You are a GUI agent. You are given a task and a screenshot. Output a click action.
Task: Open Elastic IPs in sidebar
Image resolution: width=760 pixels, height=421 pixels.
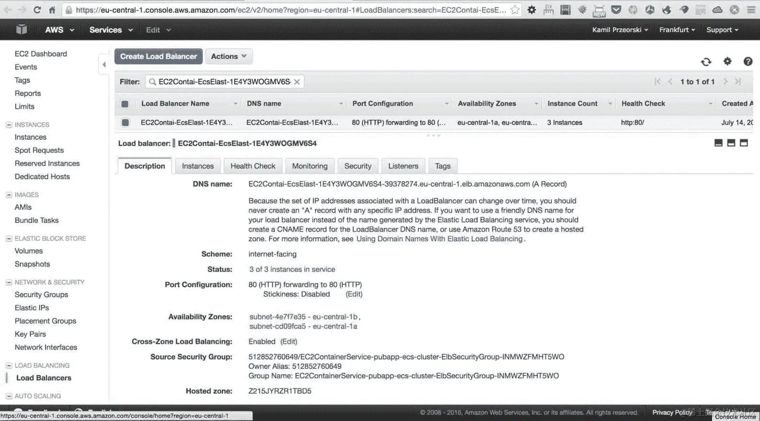point(32,308)
